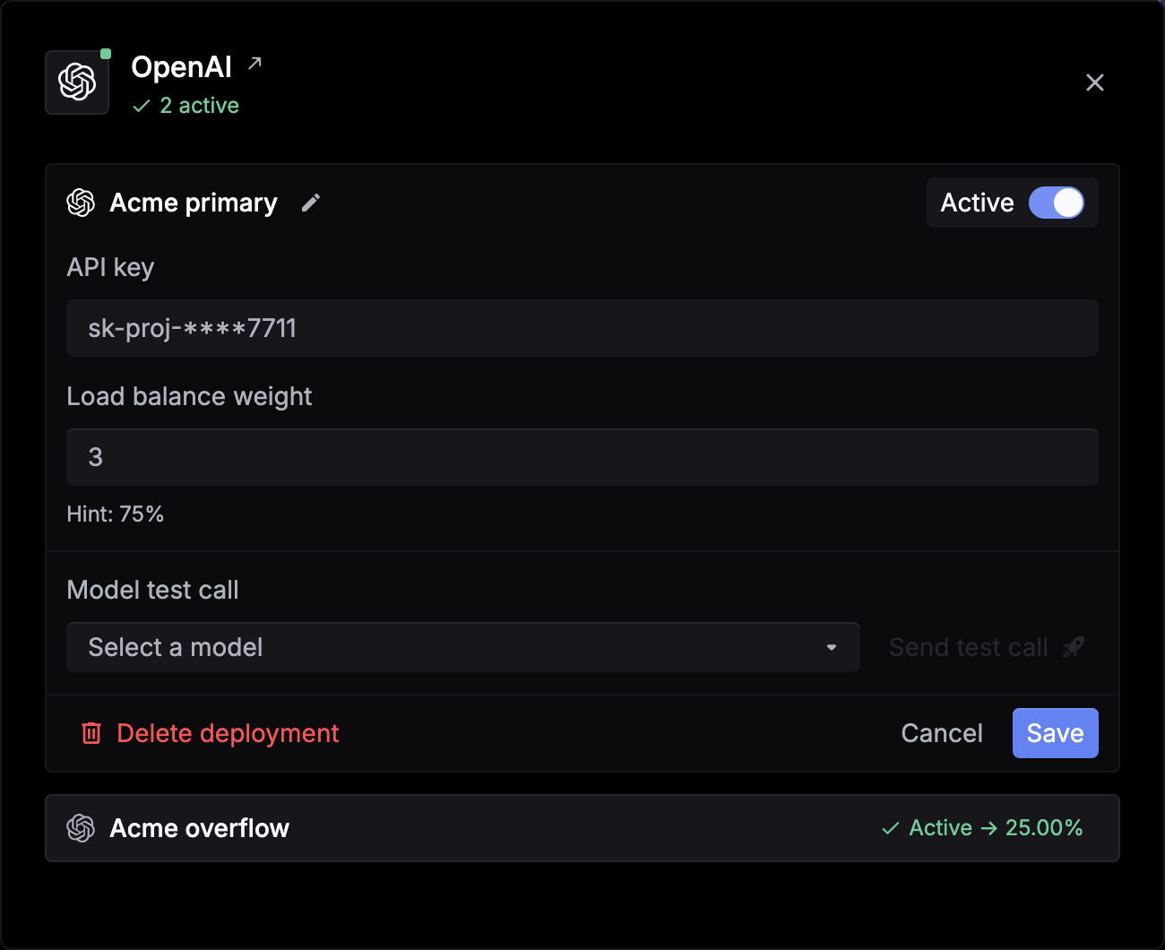Click the trash icon for delete deployment
The width and height of the screenshot is (1165, 950).
[91, 733]
